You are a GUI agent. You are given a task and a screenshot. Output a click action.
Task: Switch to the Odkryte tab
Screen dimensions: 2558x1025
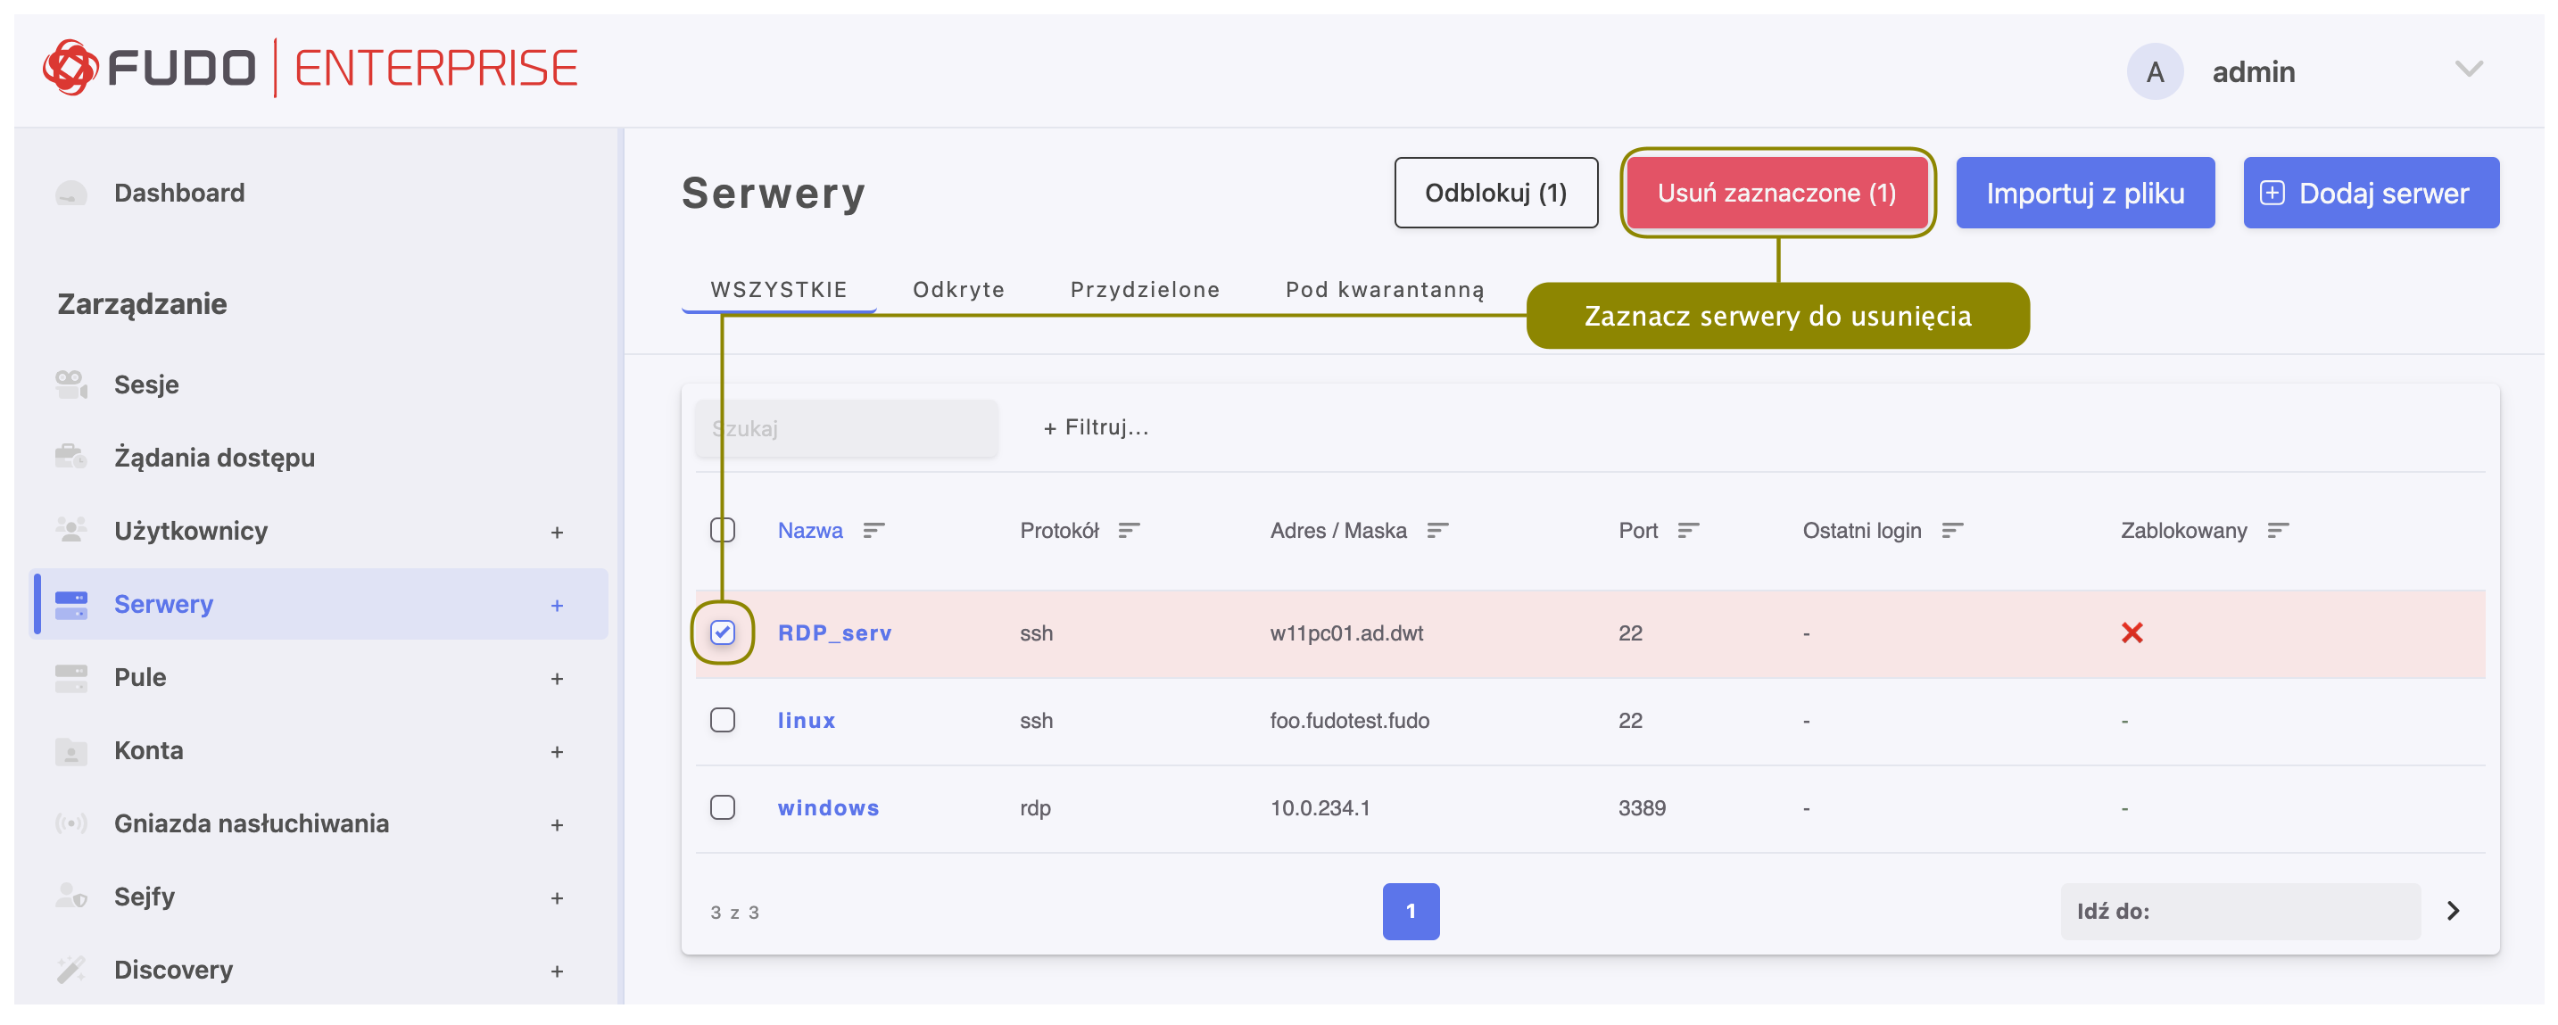pos(958,289)
